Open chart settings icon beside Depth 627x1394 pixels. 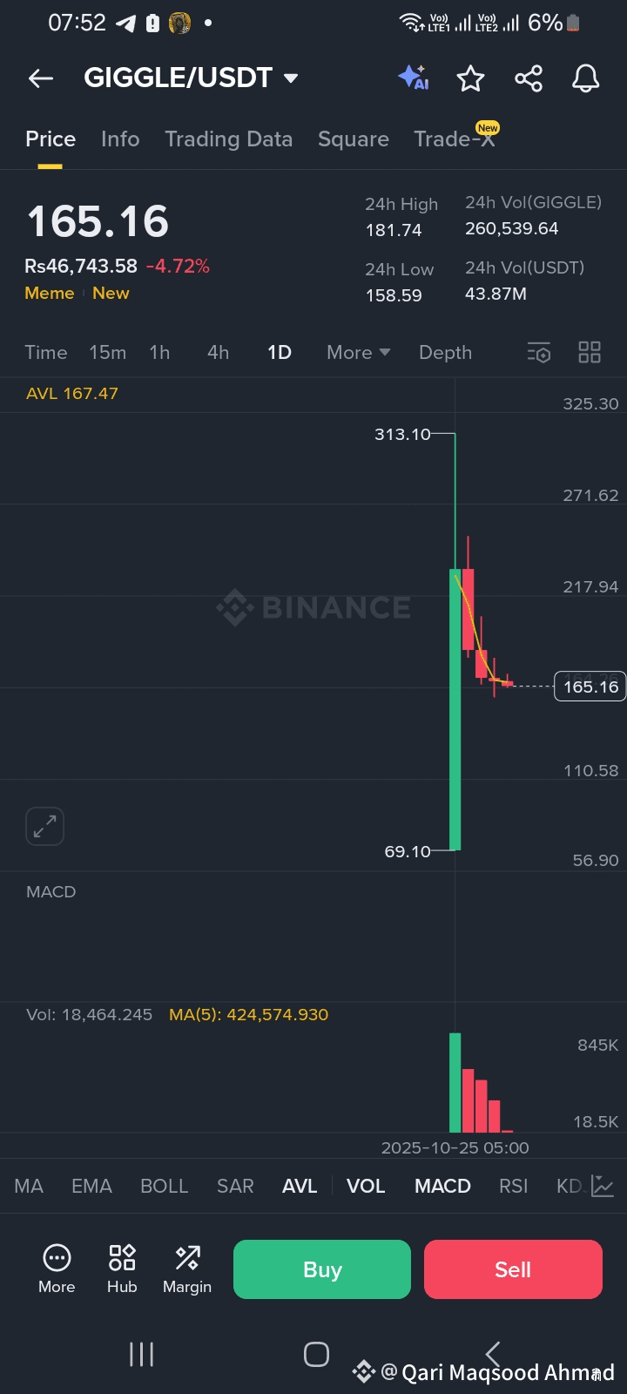coord(539,352)
